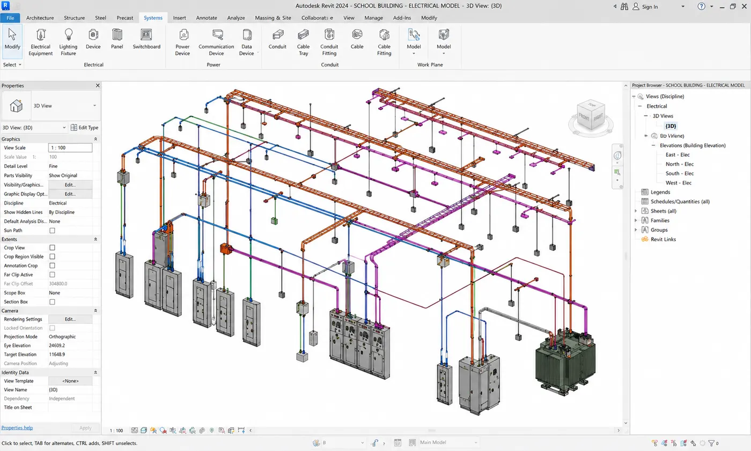This screenshot has width=751, height=451.
Task: Click the Locked Orientation checkbox
Action: [x=52, y=328]
